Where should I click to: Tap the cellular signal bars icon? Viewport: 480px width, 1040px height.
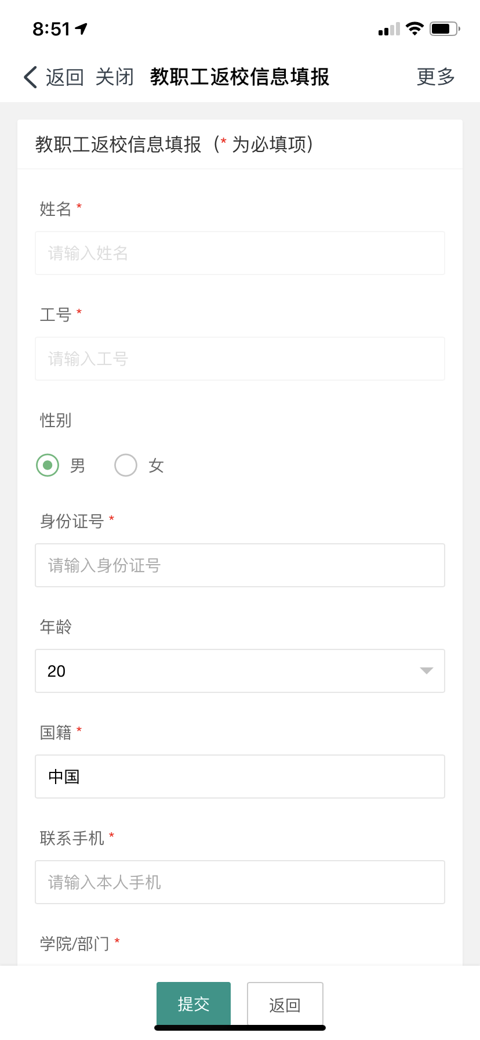(x=389, y=29)
